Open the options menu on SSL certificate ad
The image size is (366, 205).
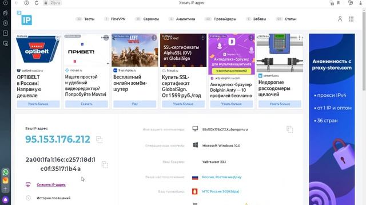pos(203,38)
